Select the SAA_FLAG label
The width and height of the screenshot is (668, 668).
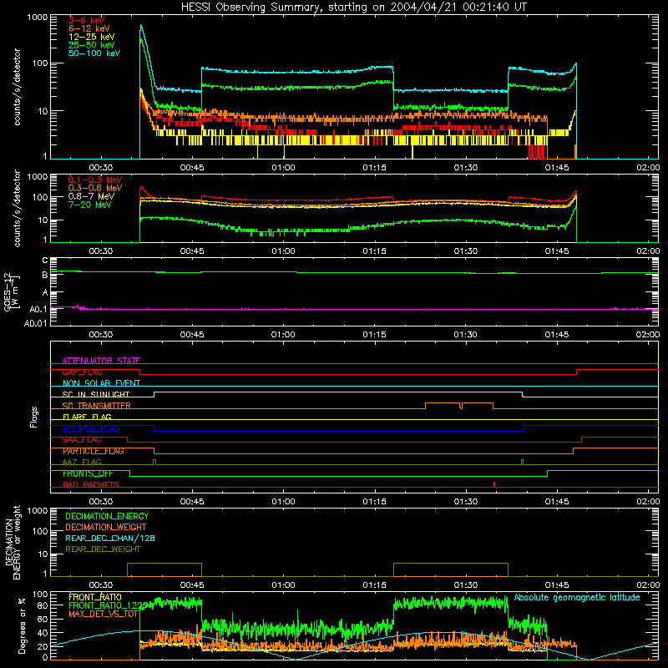pos(82,440)
